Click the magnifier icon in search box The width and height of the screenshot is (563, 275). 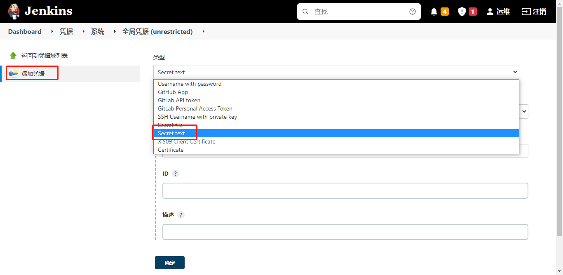tap(305, 12)
